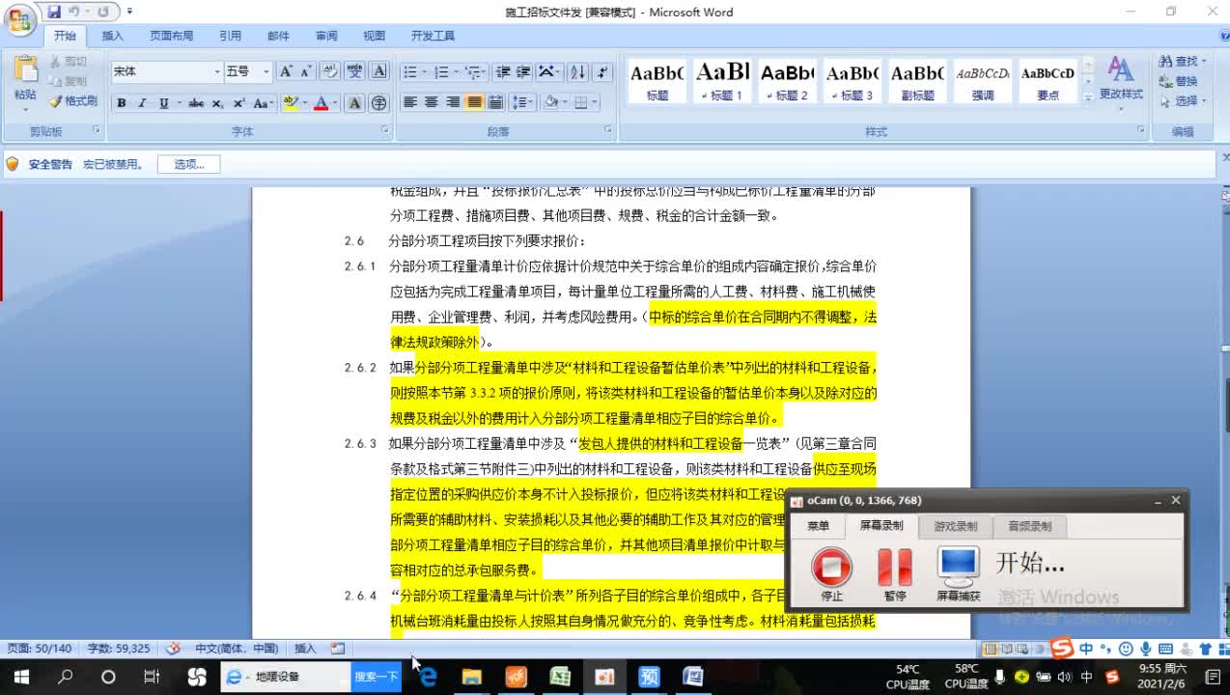Click the Office button logo

tap(19, 20)
